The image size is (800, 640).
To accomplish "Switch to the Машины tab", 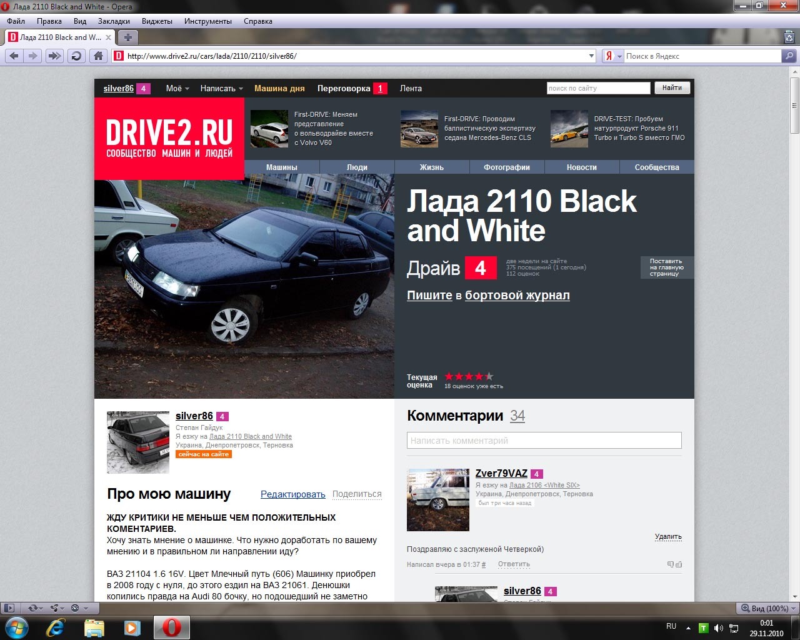I will pyautogui.click(x=282, y=167).
